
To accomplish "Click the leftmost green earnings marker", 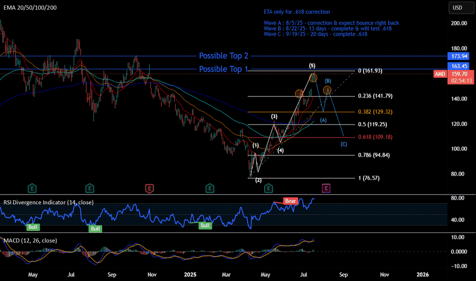I will coord(32,188).
